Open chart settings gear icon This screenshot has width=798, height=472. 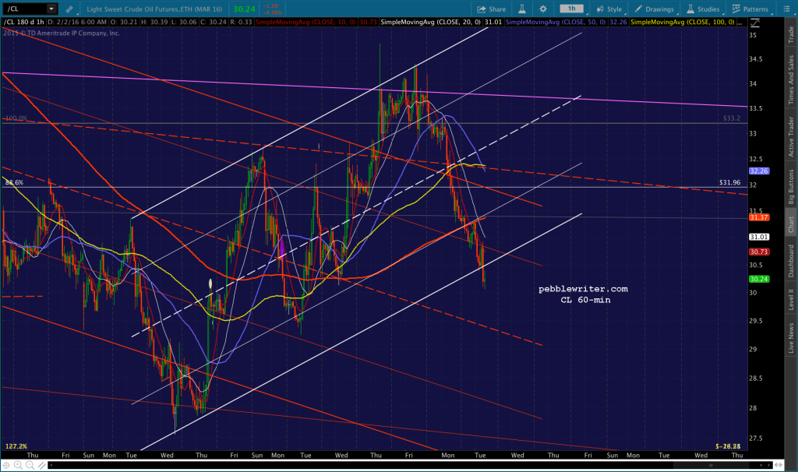tap(543, 9)
